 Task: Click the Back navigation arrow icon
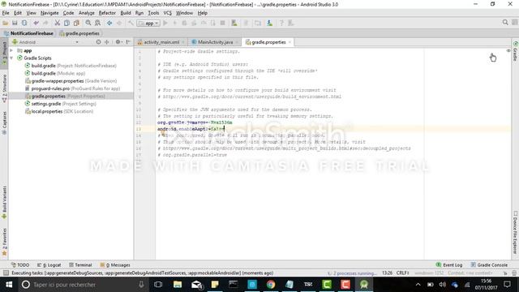pyautogui.click(x=109, y=23)
